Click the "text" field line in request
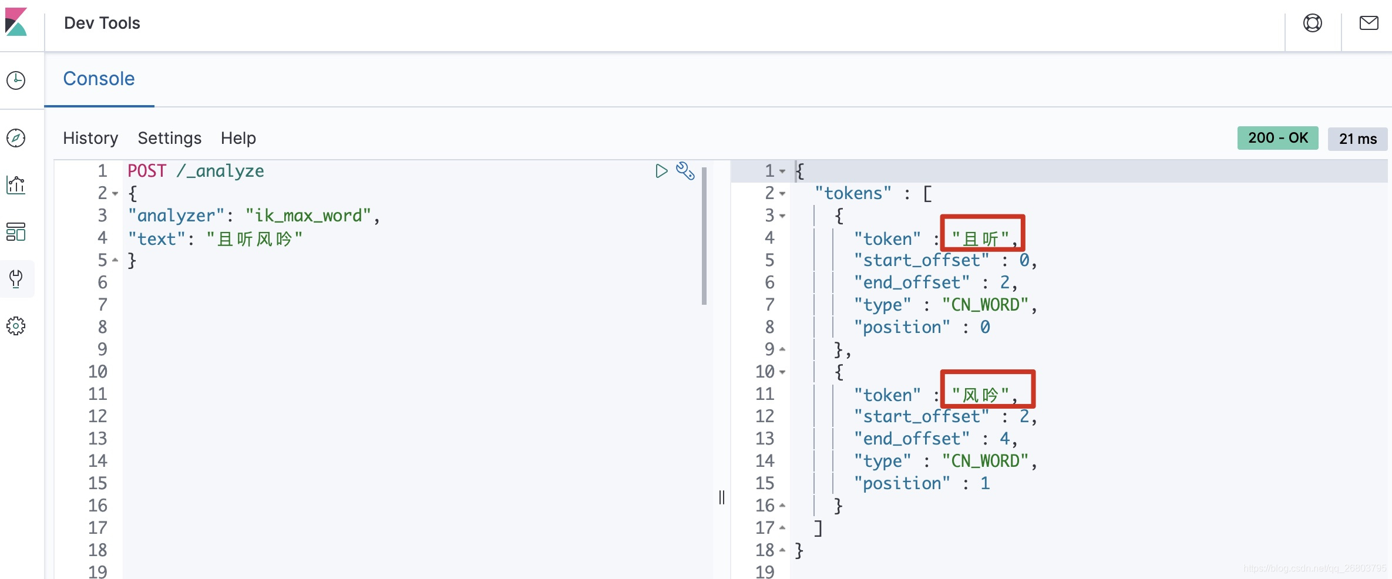 216,238
